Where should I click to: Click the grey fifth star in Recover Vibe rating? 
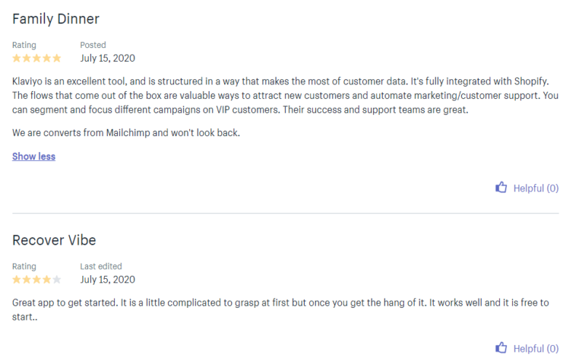coord(57,280)
